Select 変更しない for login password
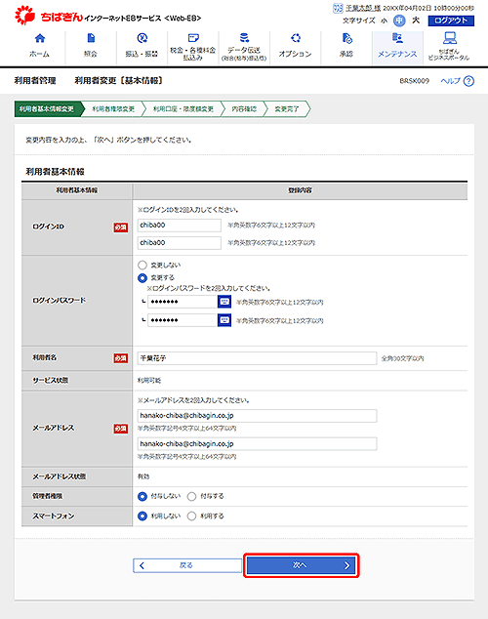488x619 pixels. tap(142, 265)
